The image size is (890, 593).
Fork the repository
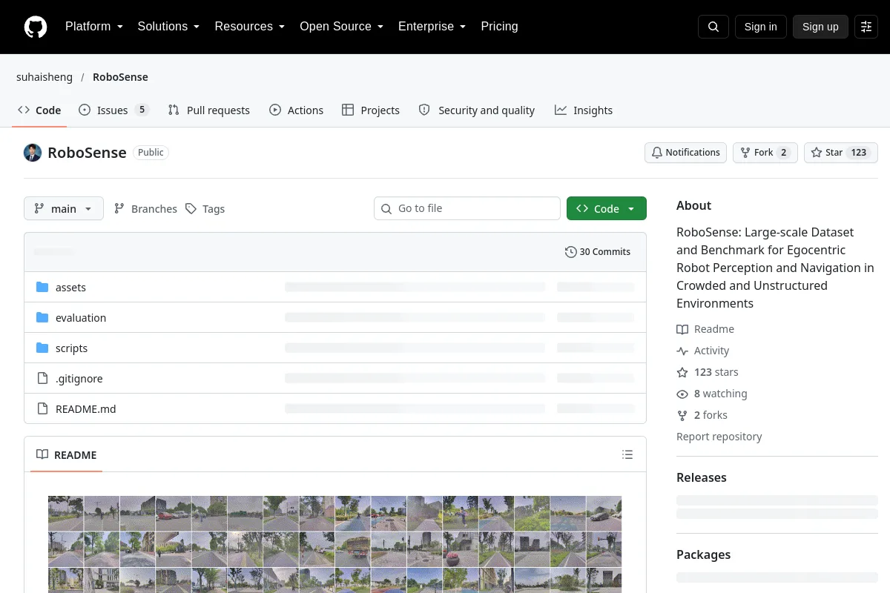coord(765,153)
